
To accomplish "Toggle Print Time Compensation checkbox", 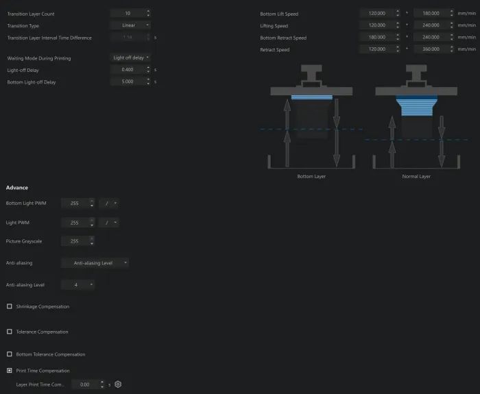I will (x=10, y=371).
